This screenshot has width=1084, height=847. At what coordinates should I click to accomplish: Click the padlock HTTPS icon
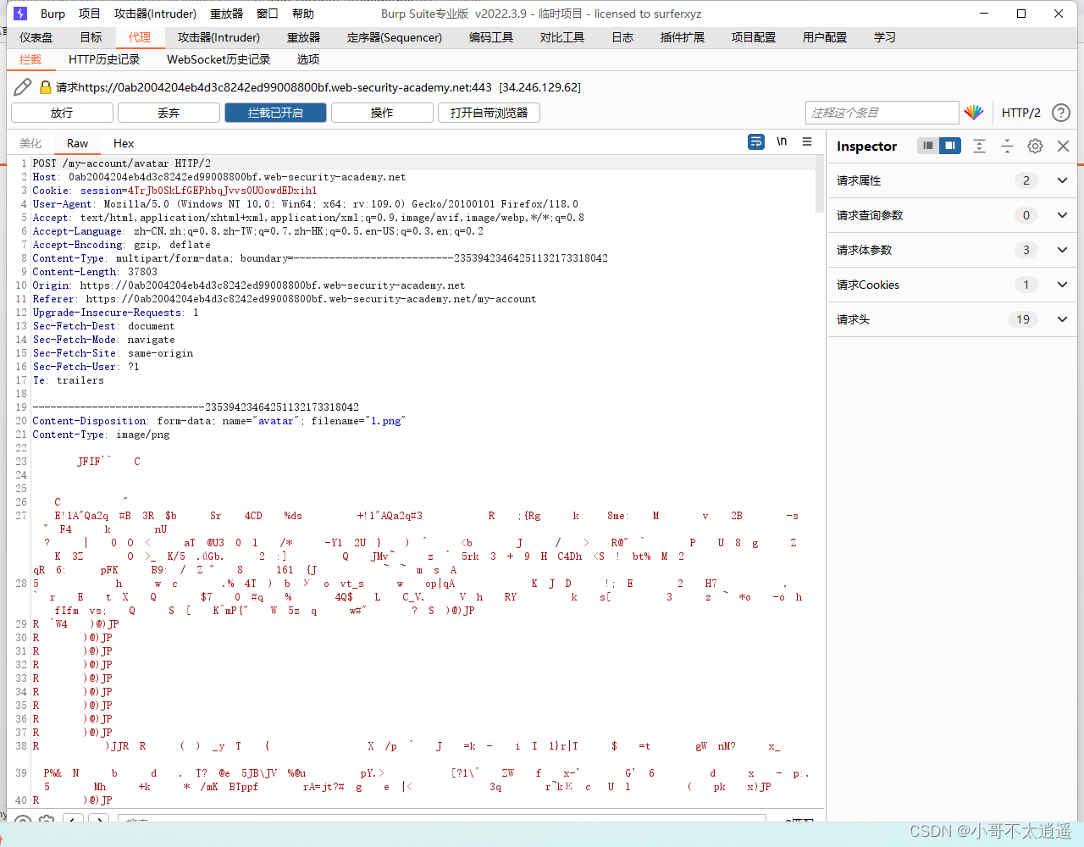pyautogui.click(x=46, y=87)
